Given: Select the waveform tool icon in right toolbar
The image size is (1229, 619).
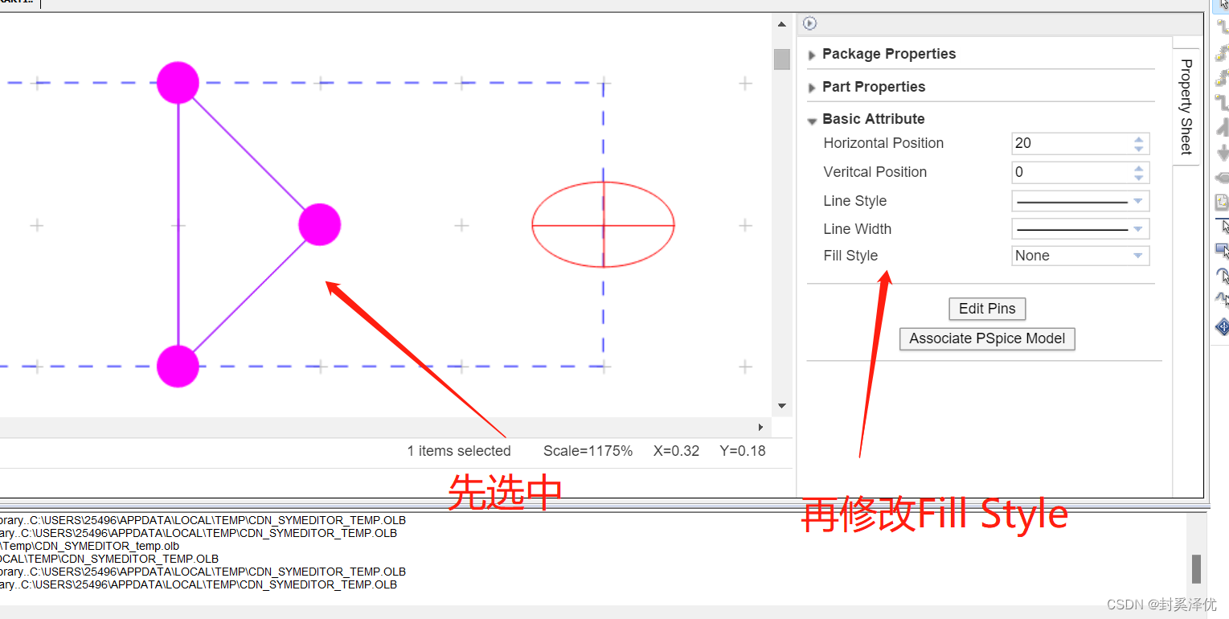Looking at the screenshot, I should click(1223, 300).
